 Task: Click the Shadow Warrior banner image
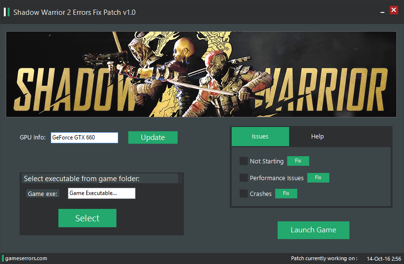coord(201,74)
